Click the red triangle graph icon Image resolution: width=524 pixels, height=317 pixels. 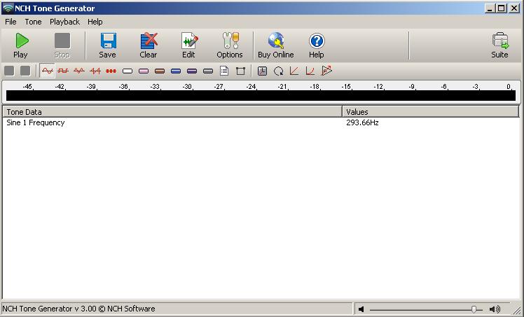[326, 71]
